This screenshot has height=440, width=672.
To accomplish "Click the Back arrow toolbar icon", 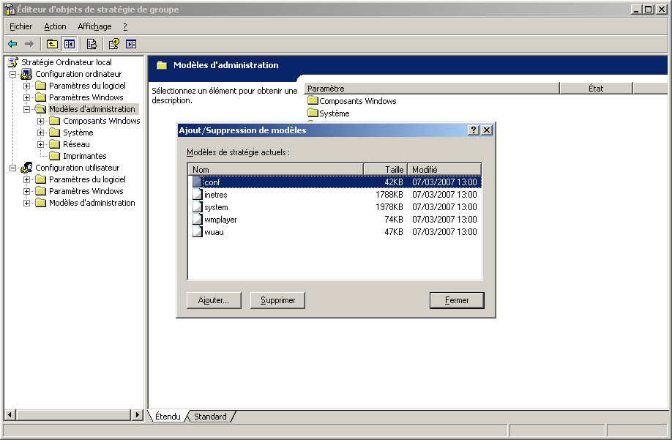I will click(x=12, y=44).
